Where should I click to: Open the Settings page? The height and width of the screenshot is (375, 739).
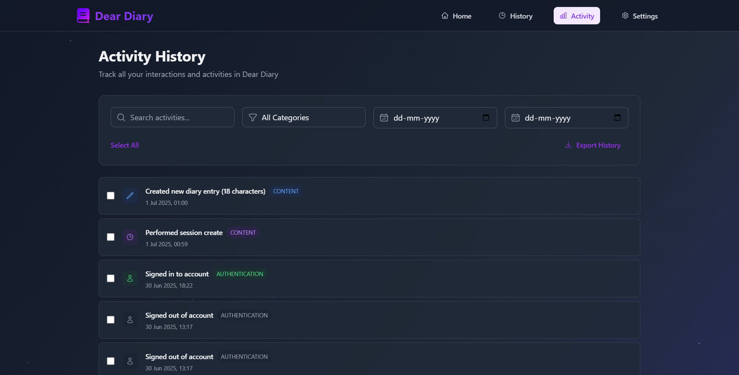coord(640,15)
